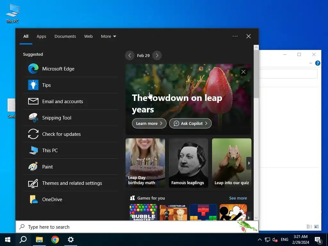Open the clock showing 3:21 AM

pos(300,240)
